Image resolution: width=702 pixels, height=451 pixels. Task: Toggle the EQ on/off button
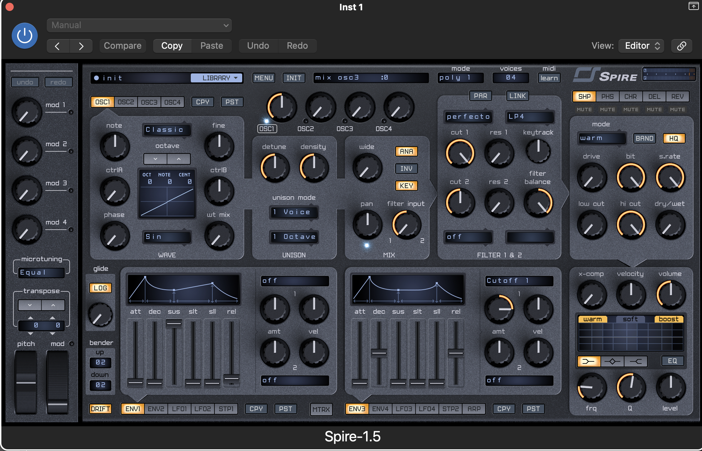point(672,361)
